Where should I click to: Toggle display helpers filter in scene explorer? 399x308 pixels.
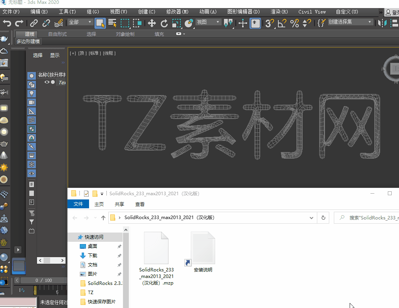point(32,111)
